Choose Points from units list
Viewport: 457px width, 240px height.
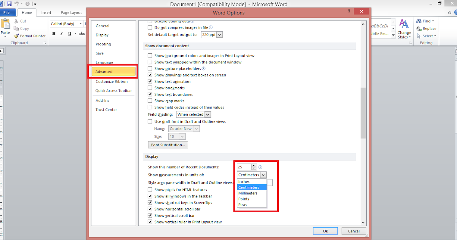pyautogui.click(x=252, y=199)
